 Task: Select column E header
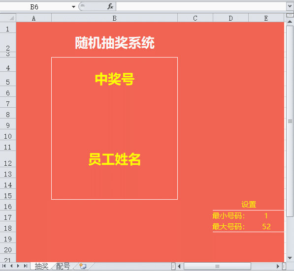coord(266,18)
